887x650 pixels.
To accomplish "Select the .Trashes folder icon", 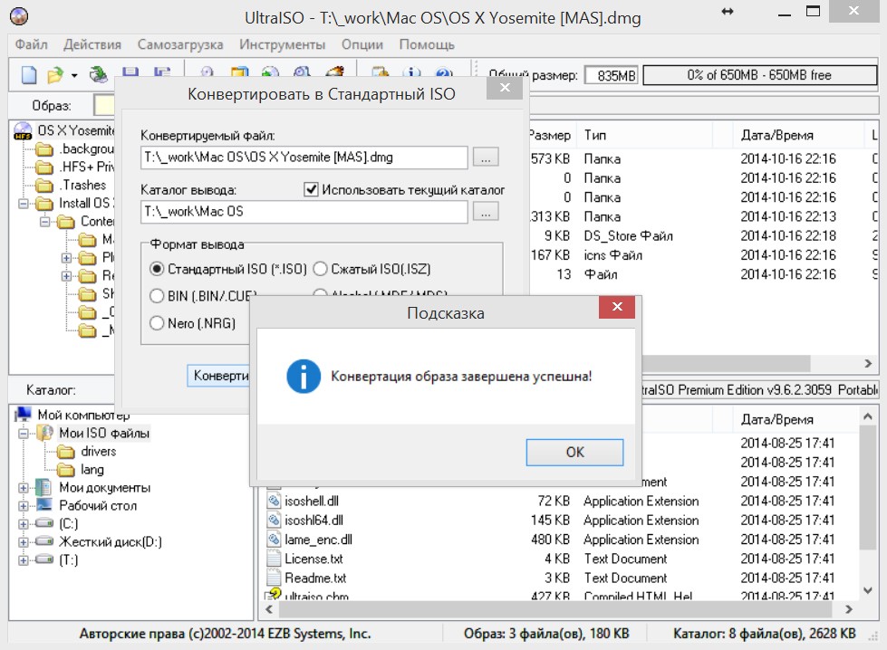I will [x=44, y=186].
